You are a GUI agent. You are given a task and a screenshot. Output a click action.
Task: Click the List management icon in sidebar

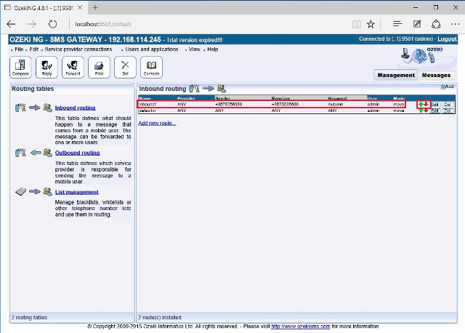[x=33, y=192]
